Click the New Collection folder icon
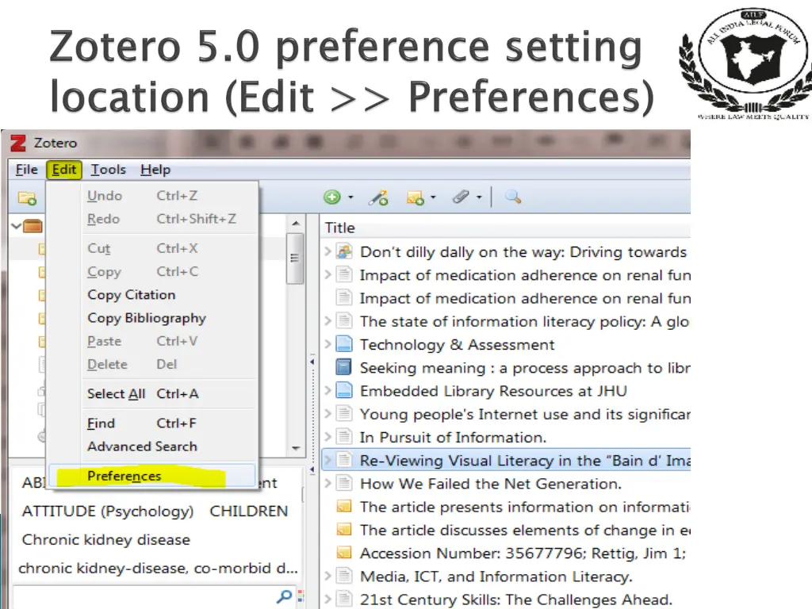The image size is (812, 609). (x=27, y=197)
